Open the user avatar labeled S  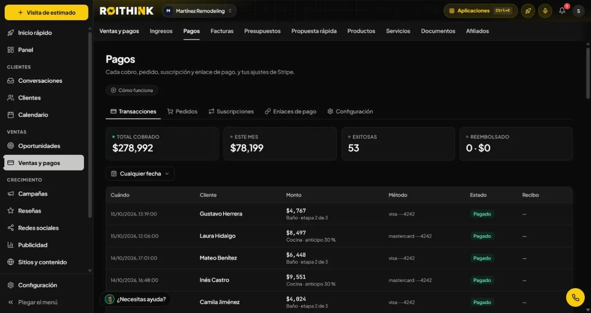pos(578,11)
